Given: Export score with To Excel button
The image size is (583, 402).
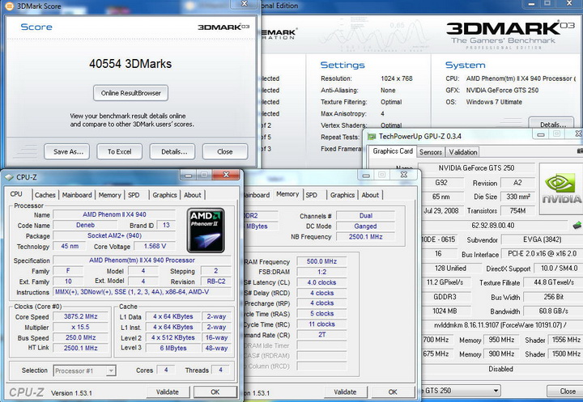Looking at the screenshot, I should pyautogui.click(x=120, y=151).
